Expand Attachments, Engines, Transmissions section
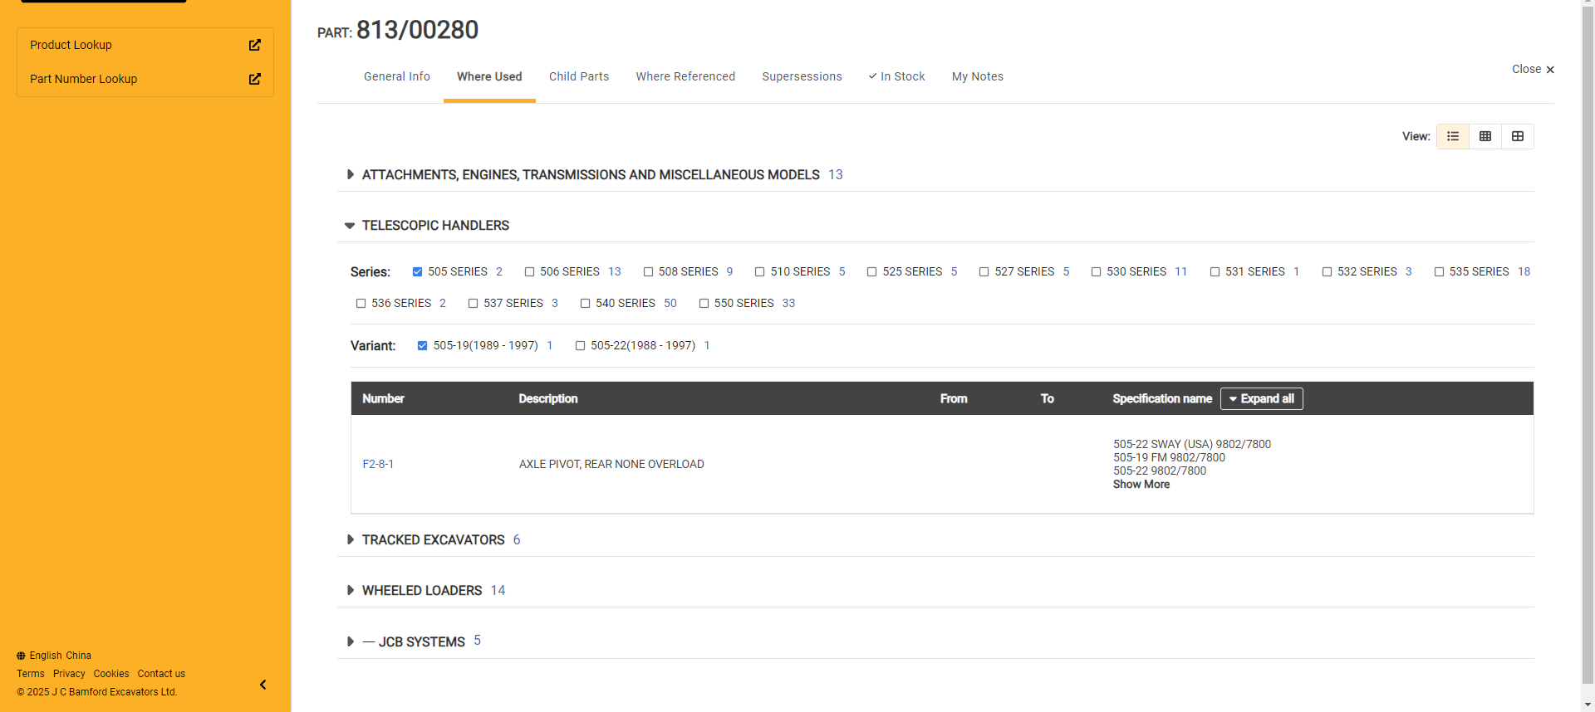The height and width of the screenshot is (712, 1595). (350, 175)
